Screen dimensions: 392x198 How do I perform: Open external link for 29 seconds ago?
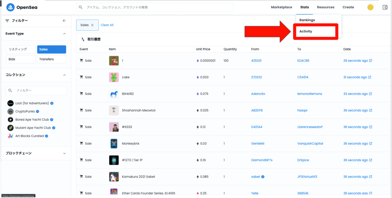(371, 61)
